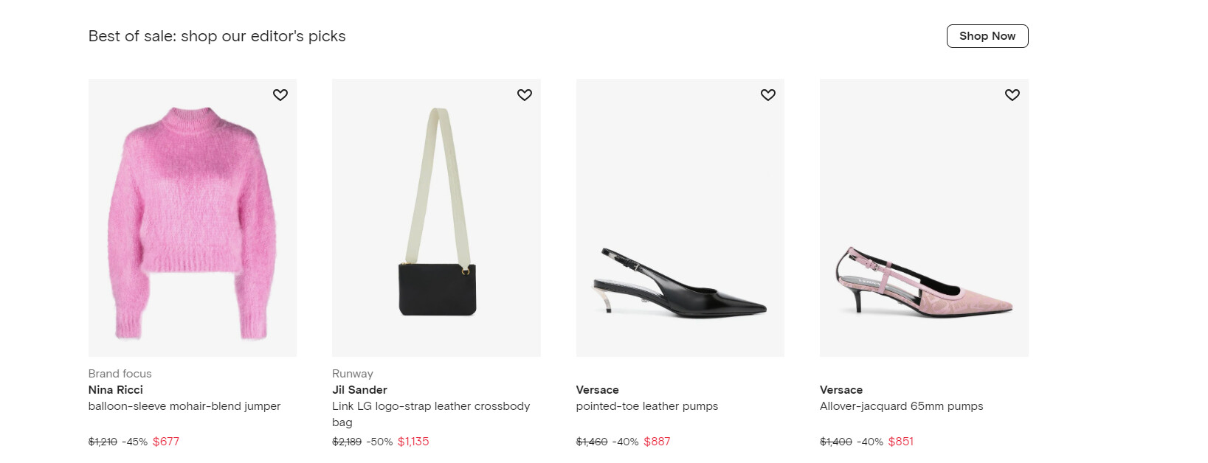View the pink jacquard pump photo
1208x463 pixels.
(924, 221)
